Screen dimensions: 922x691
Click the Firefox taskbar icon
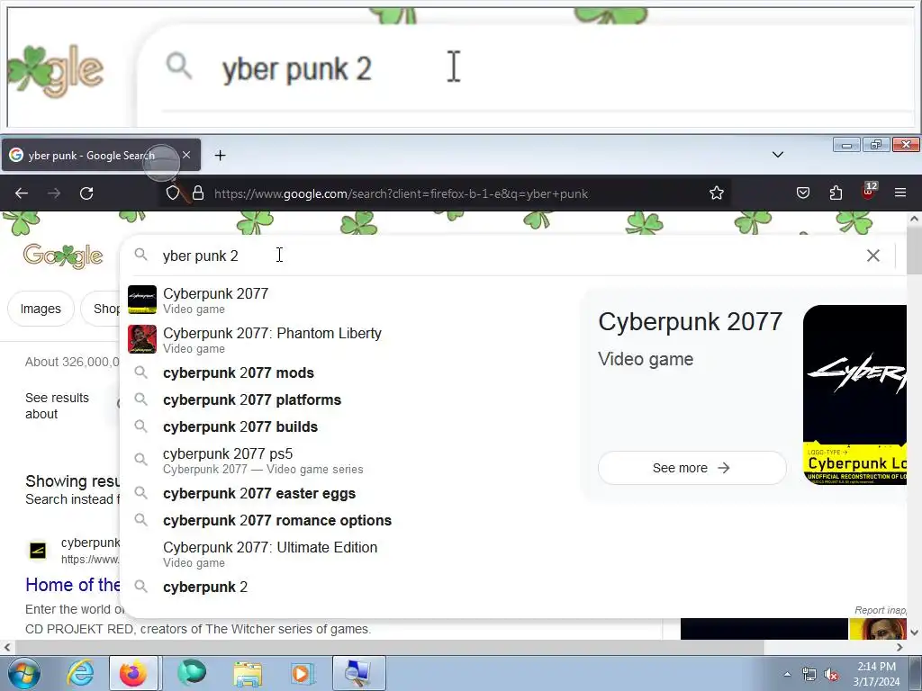133,673
